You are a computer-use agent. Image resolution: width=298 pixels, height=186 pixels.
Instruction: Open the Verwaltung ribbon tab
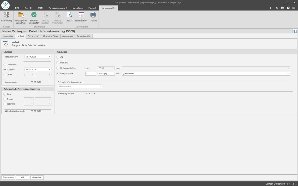pyautogui.click(x=78, y=8)
